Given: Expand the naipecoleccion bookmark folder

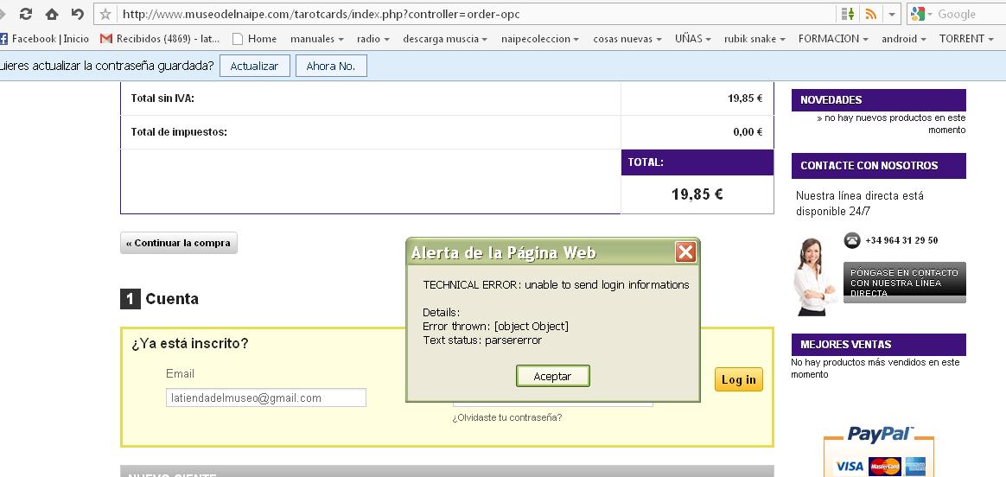Looking at the screenshot, I should click(540, 39).
